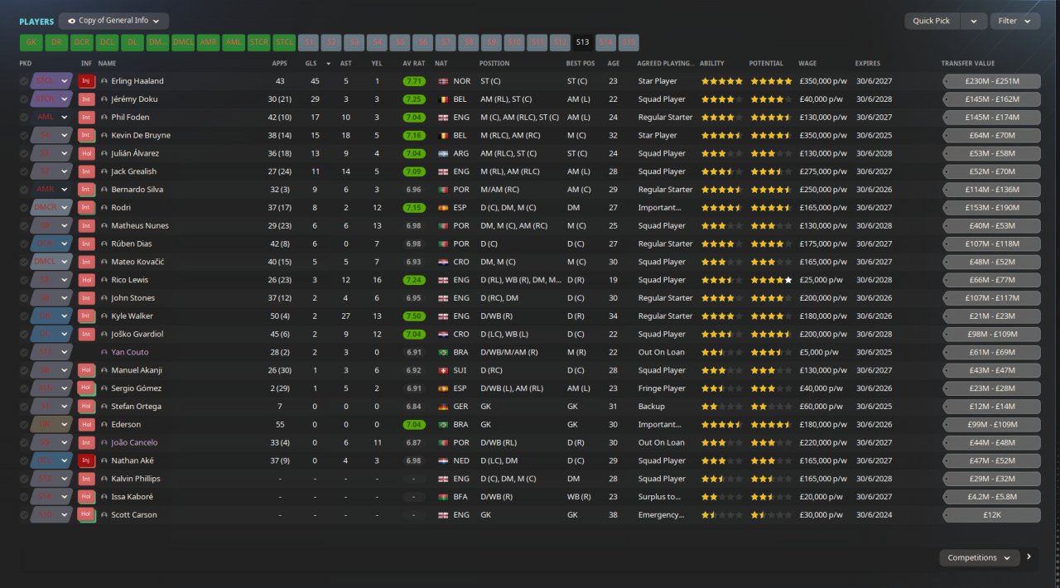This screenshot has width=1060, height=588.
Task: Click the player profile icon next to Kevin De Bruyne
Action: 104,136
